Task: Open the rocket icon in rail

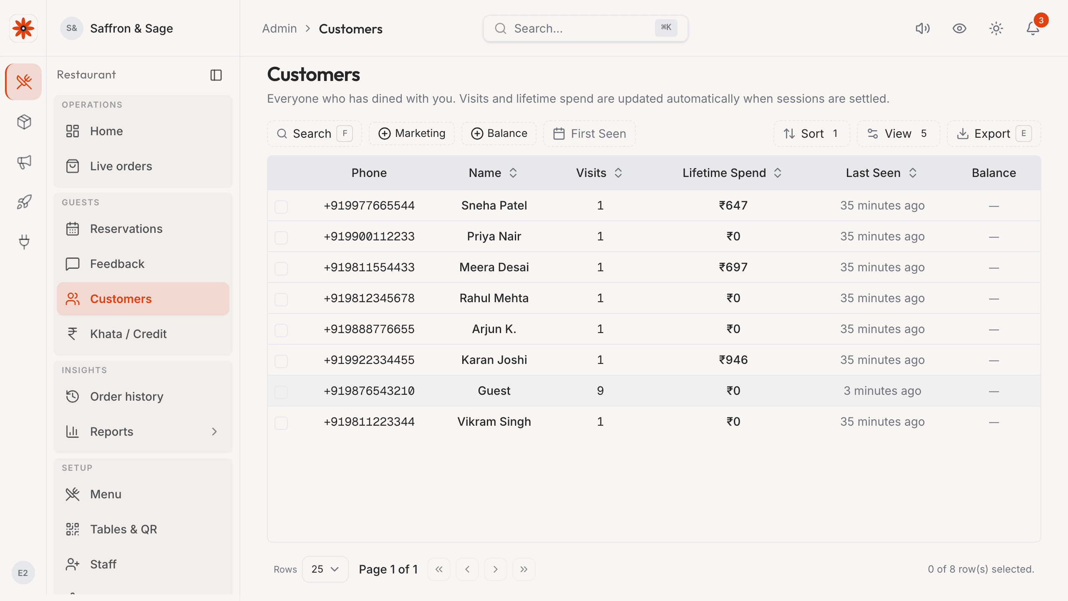Action: [x=24, y=202]
